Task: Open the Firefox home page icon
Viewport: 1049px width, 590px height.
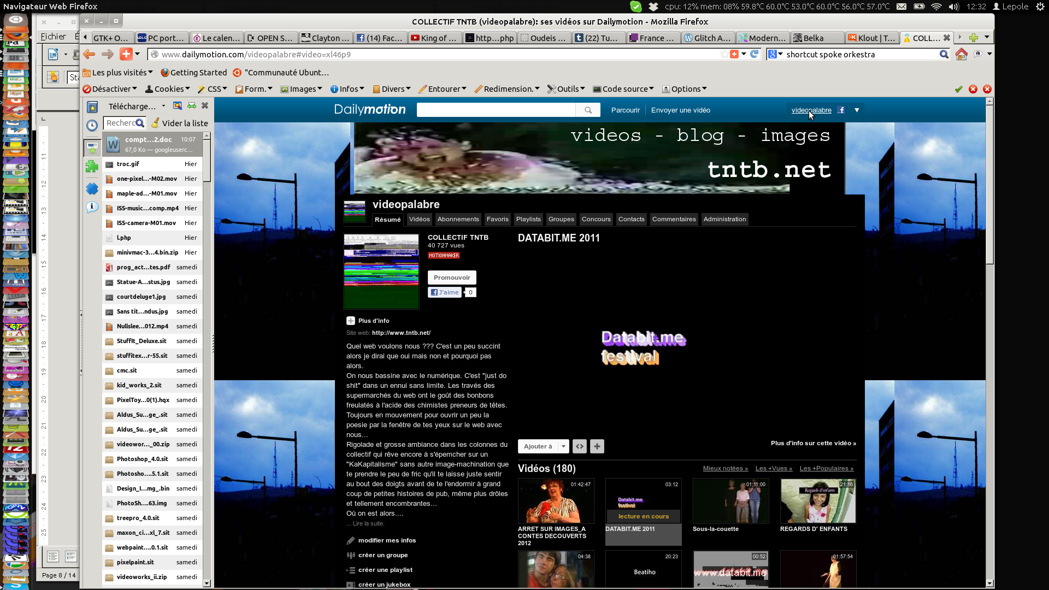Action: pyautogui.click(x=961, y=54)
